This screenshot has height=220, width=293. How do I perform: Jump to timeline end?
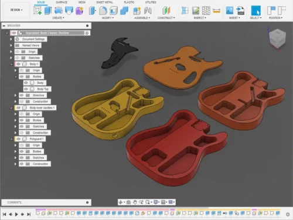[29, 214]
